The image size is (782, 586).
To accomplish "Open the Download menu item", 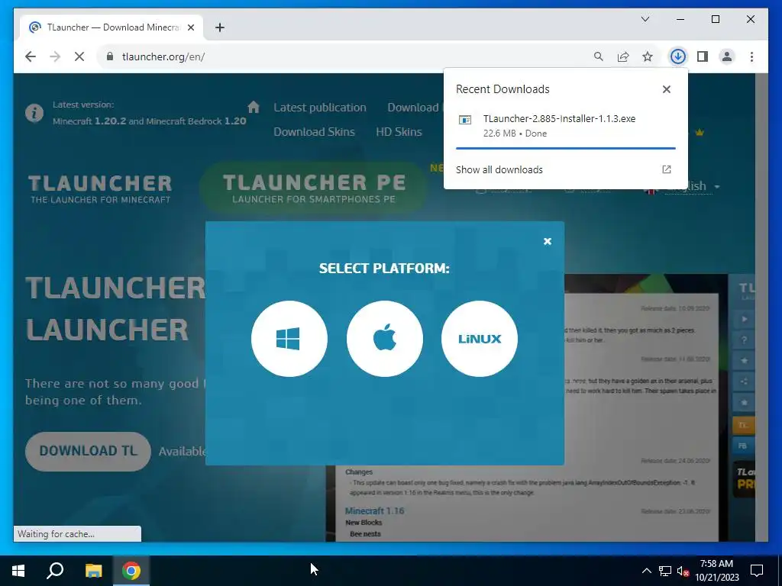I will (x=413, y=108).
